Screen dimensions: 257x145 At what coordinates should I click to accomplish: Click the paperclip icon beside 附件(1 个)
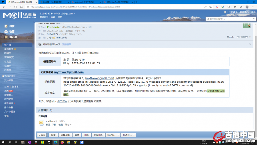[39, 110]
